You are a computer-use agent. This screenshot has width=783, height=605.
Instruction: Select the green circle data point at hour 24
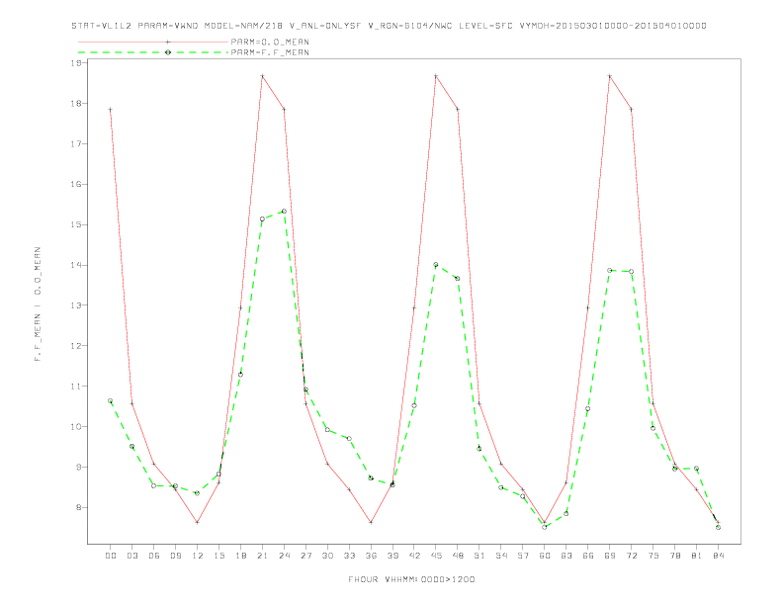point(284,212)
